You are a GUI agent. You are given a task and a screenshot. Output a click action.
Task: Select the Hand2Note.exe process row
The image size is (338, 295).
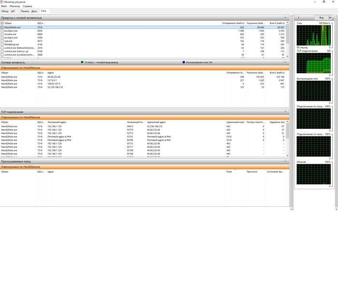coord(143,27)
